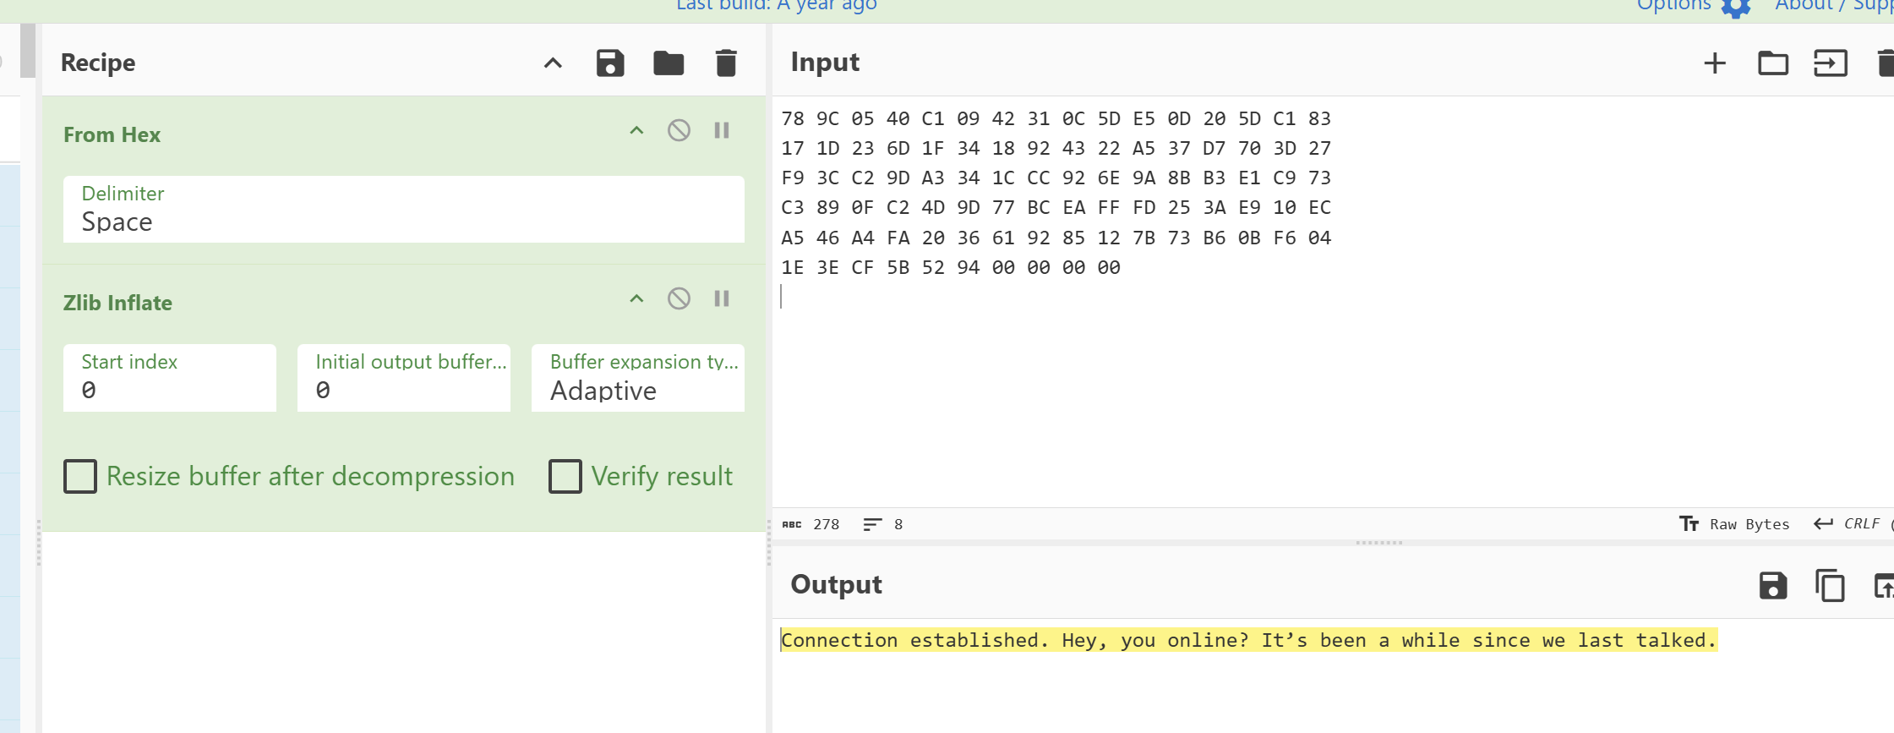This screenshot has width=1894, height=733.
Task: Copy raw output to clipboard
Action: pos(1830,585)
